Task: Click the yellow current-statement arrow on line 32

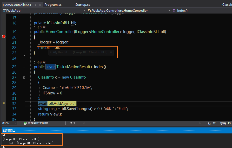Action: 4,103
